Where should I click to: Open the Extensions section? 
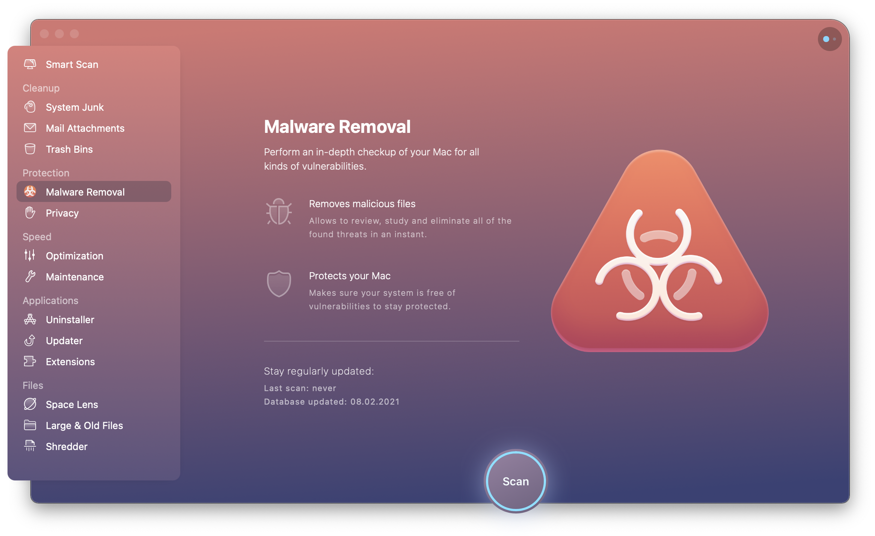(x=71, y=362)
